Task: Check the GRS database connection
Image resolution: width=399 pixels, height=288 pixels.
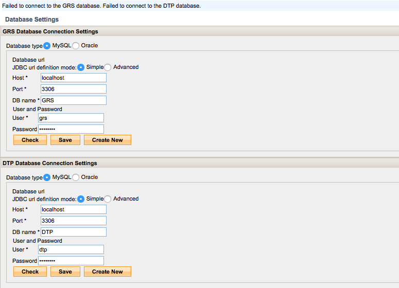Action: pos(30,140)
